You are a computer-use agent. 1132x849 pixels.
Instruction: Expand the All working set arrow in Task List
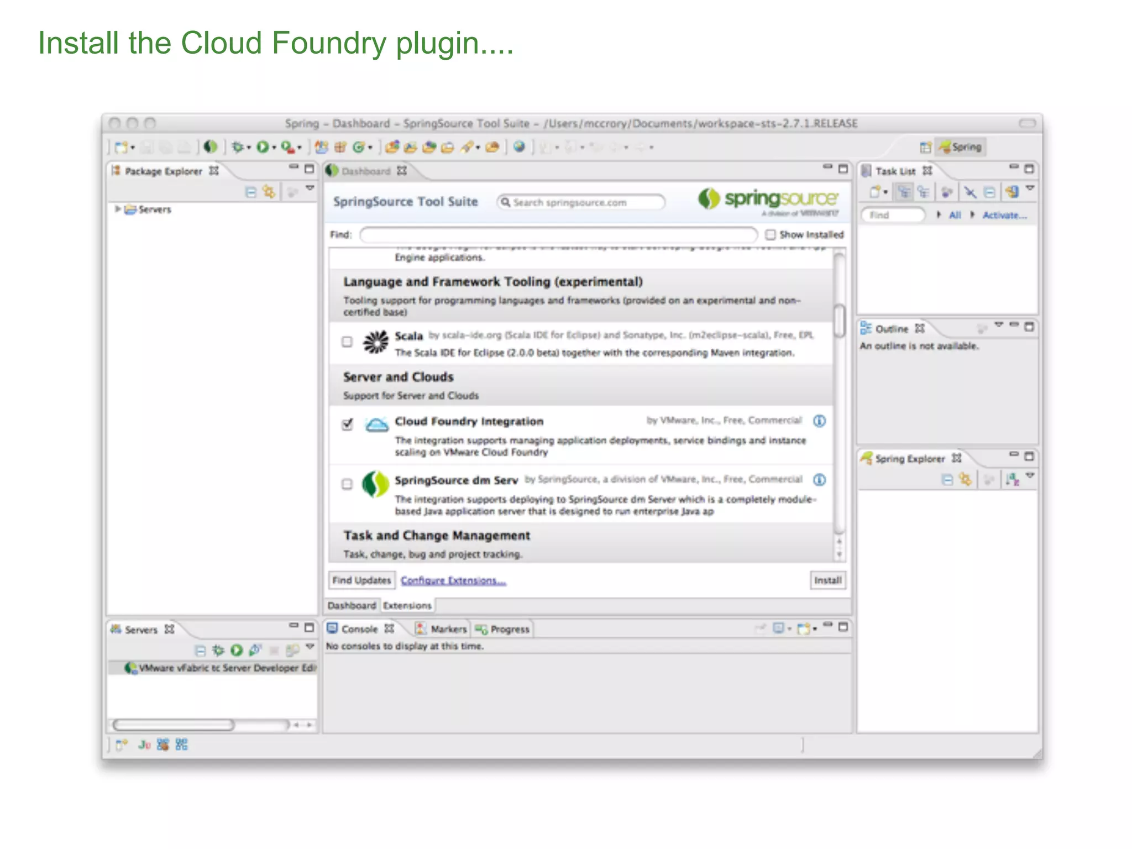(x=939, y=214)
